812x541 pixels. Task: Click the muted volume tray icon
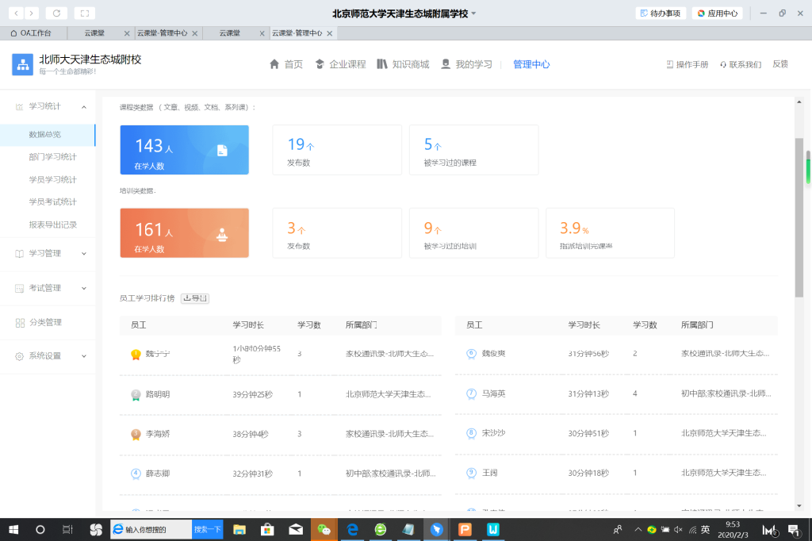679,530
